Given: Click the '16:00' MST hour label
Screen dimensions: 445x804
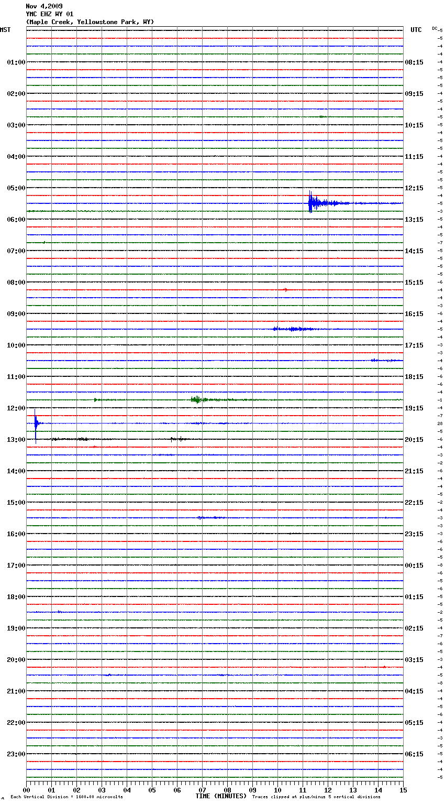Looking at the screenshot, I should click(x=16, y=534).
